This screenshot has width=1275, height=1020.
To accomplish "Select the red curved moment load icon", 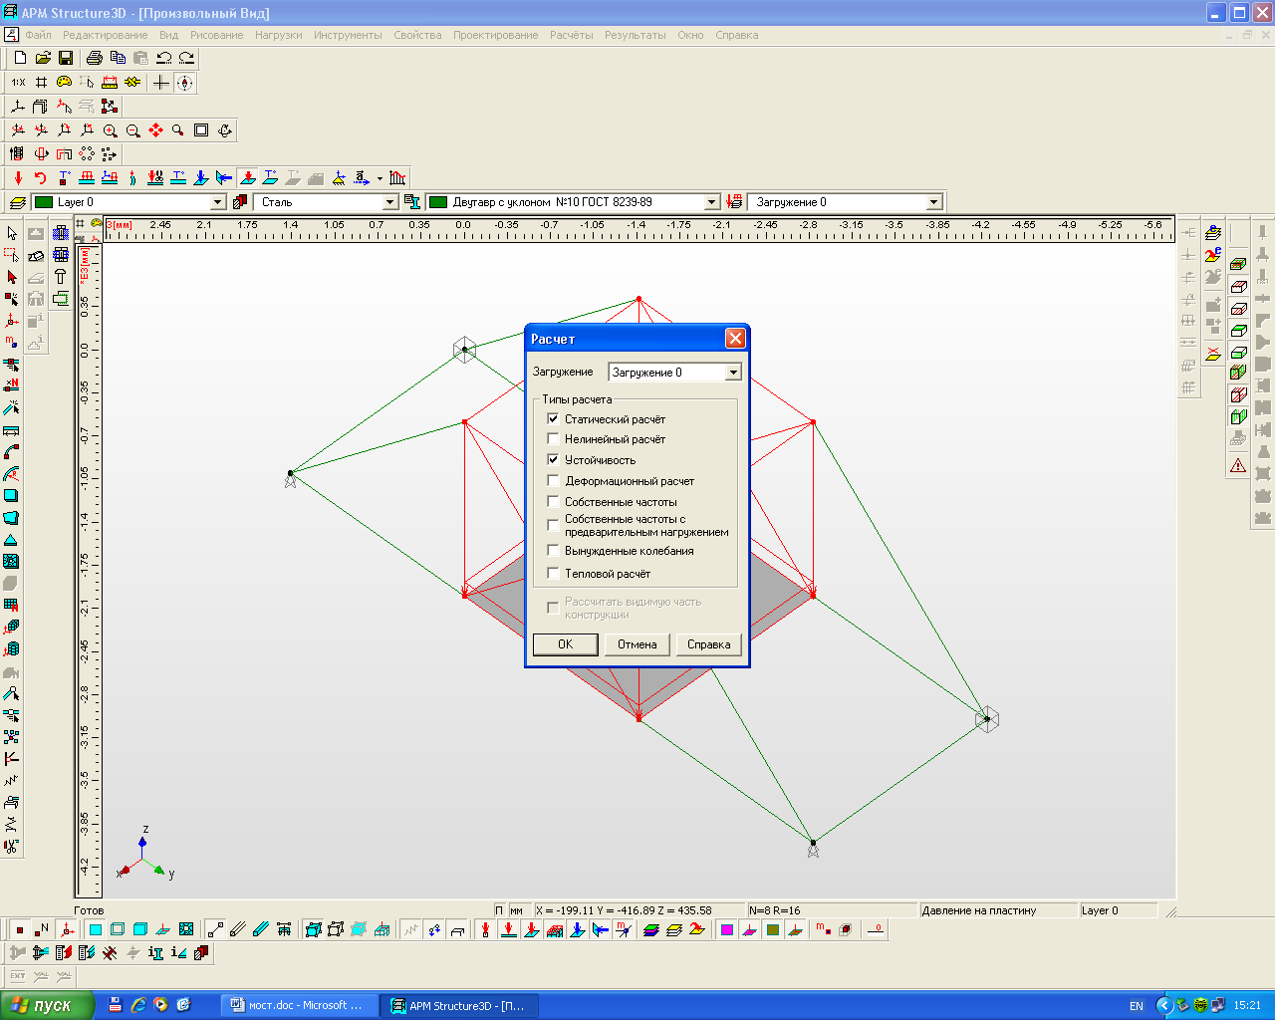I will point(41,178).
